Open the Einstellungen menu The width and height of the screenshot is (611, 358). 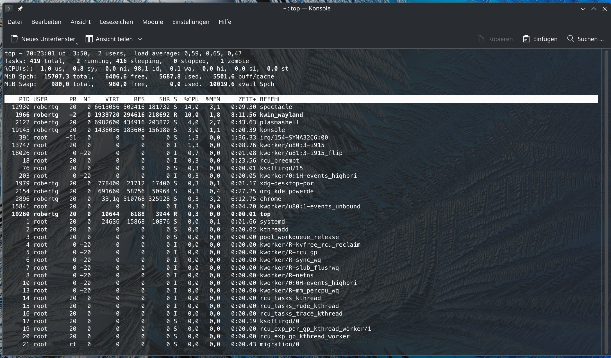[x=191, y=22]
